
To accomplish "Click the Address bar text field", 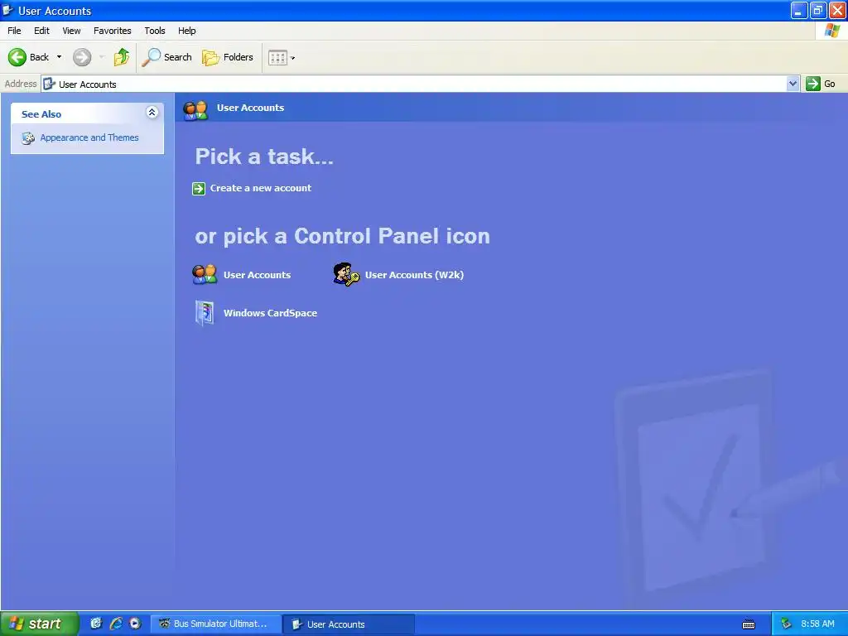I will pos(414,84).
